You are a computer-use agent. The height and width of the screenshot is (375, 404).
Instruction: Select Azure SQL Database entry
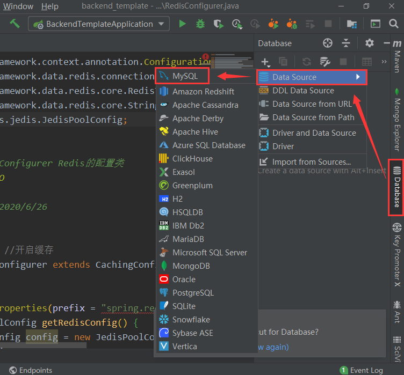pos(207,145)
